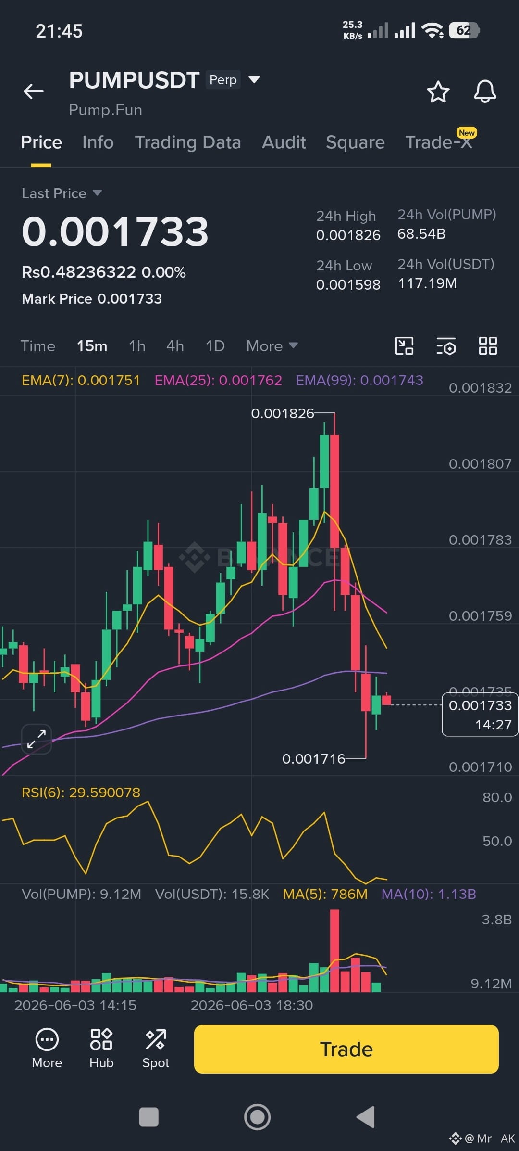The width and height of the screenshot is (519, 1151).
Task: Tap the Vol(USDT) 15.8K label
Action: [x=212, y=894]
